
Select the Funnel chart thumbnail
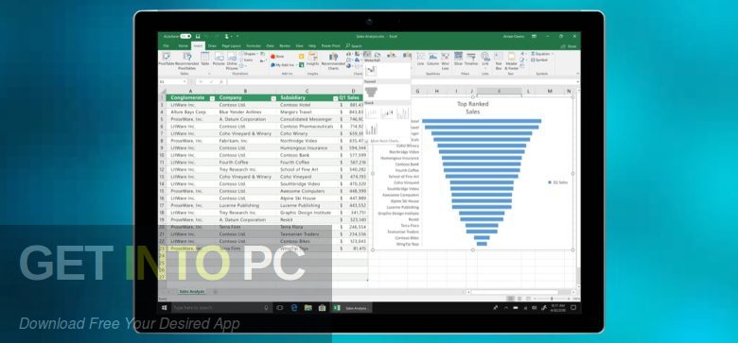(371, 92)
